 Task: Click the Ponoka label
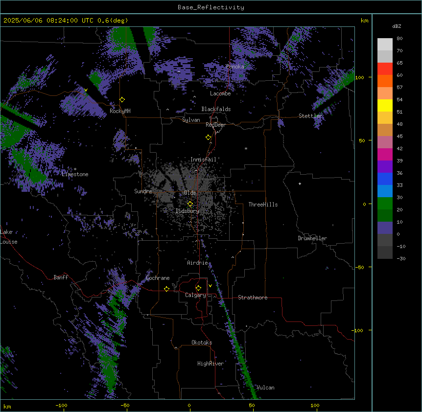point(235,67)
